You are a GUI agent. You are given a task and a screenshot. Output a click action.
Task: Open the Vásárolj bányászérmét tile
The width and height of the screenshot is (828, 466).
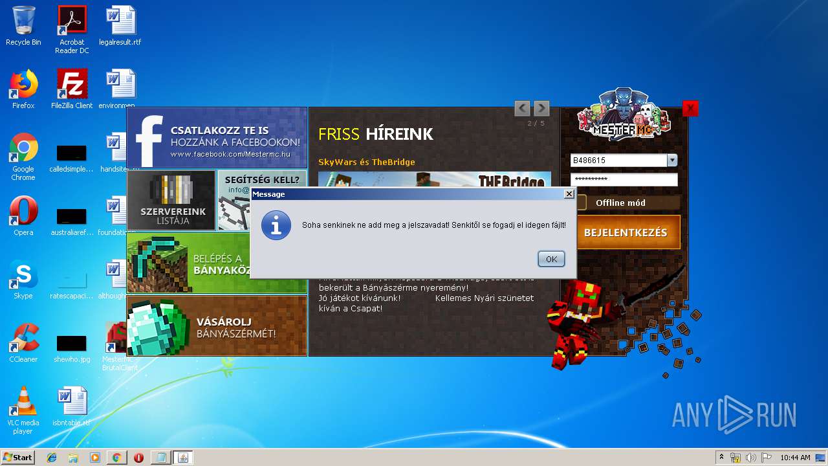pyautogui.click(x=217, y=326)
